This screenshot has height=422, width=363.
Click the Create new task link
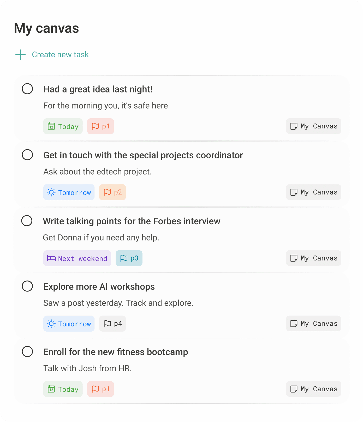pyautogui.click(x=60, y=54)
